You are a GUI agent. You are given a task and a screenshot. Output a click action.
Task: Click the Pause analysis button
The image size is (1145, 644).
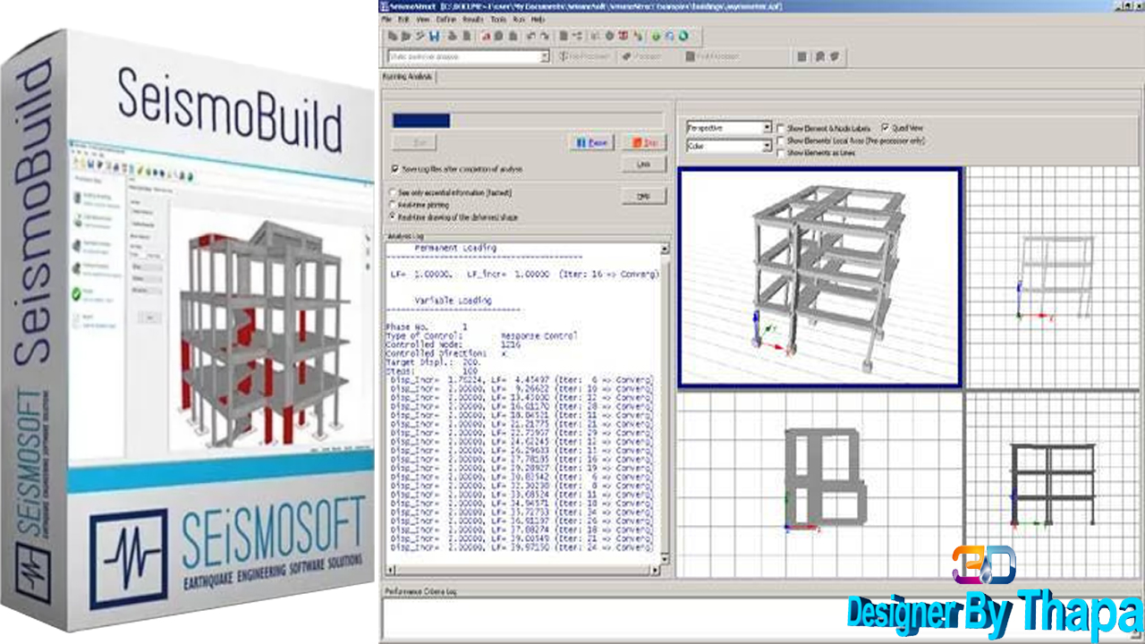(592, 142)
